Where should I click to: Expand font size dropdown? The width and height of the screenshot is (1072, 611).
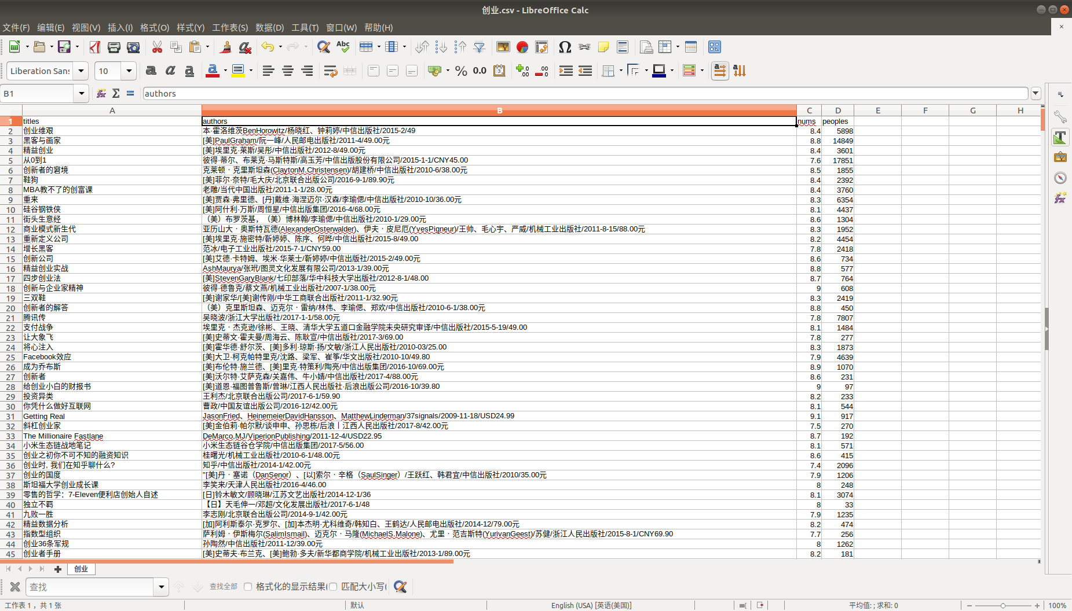tap(129, 71)
